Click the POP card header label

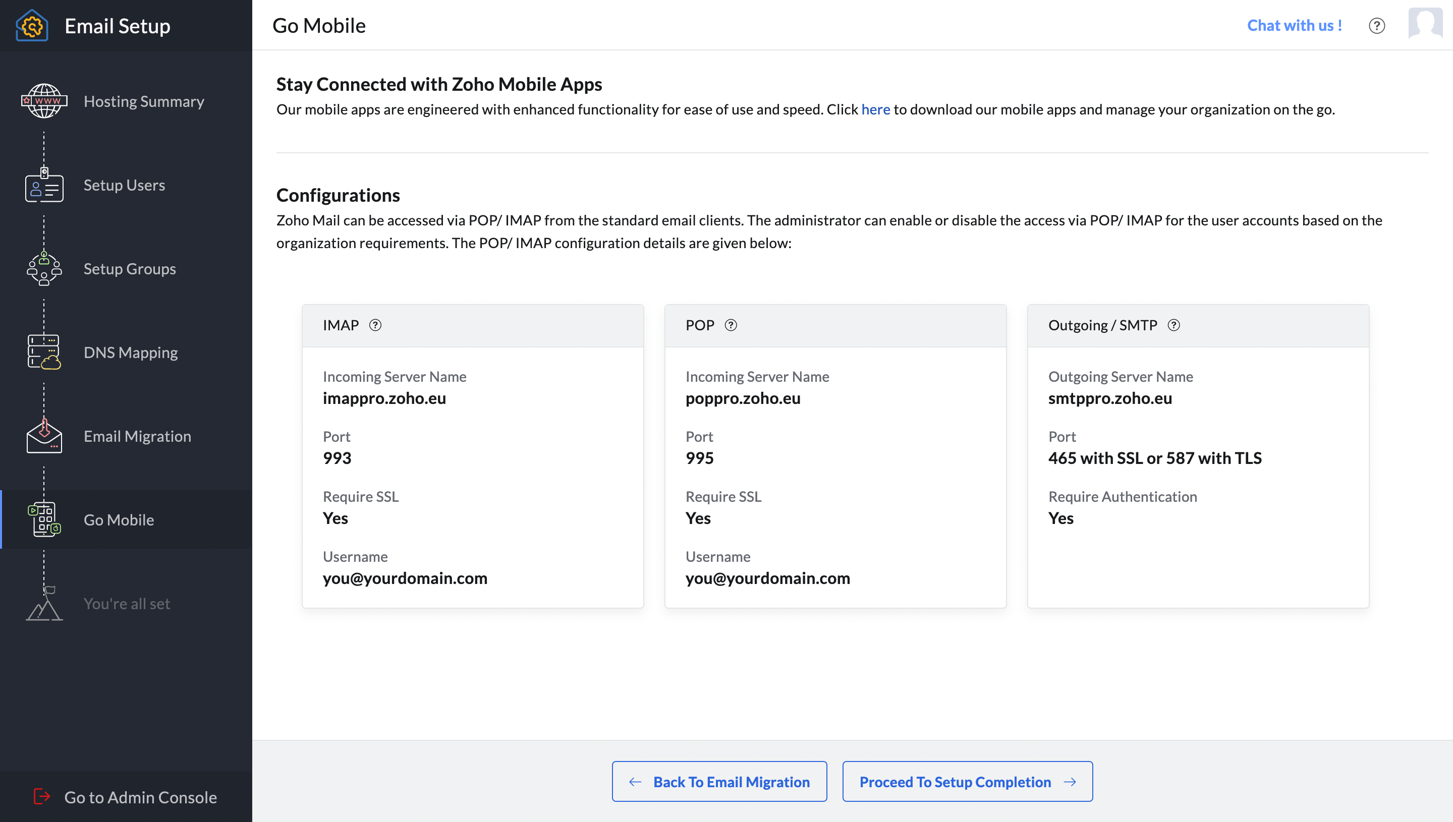pyautogui.click(x=700, y=325)
